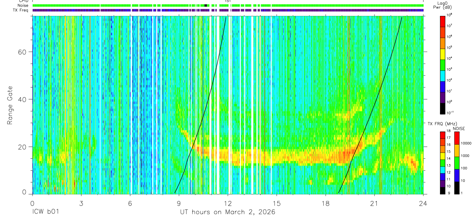Click the black segment in the Noise strip
Viewport: 476px width, 220px height.
point(206,5)
